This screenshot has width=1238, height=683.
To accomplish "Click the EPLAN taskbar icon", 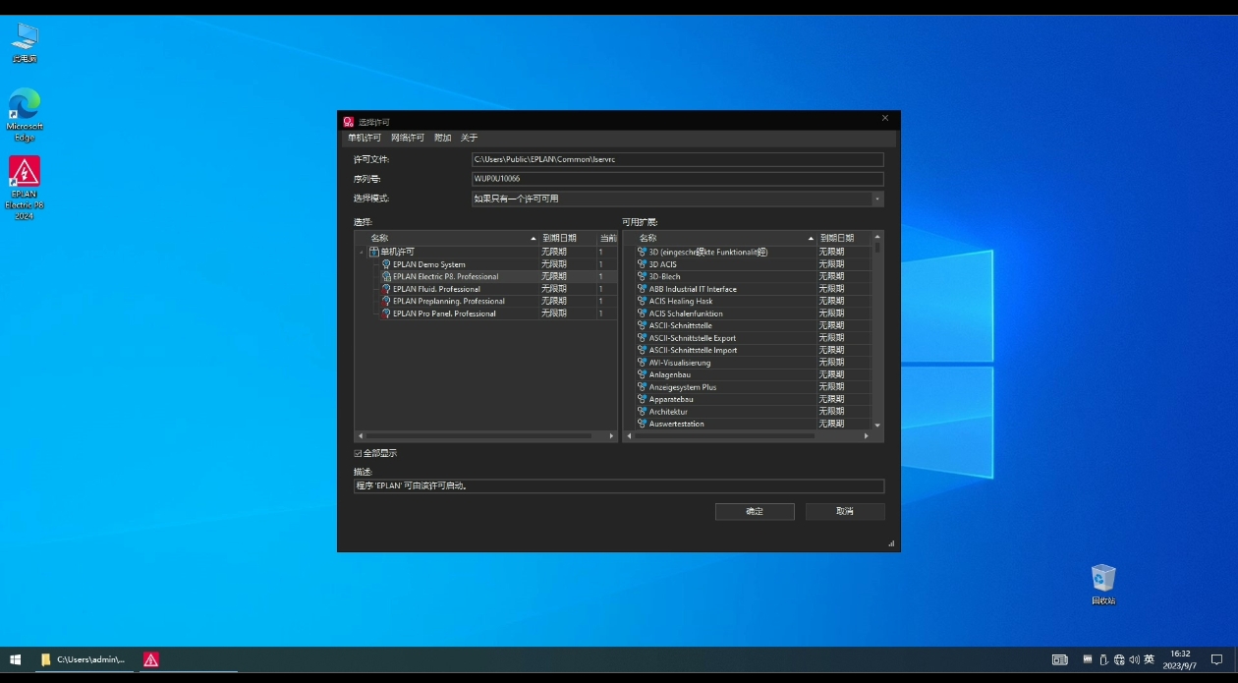I will pyautogui.click(x=150, y=660).
